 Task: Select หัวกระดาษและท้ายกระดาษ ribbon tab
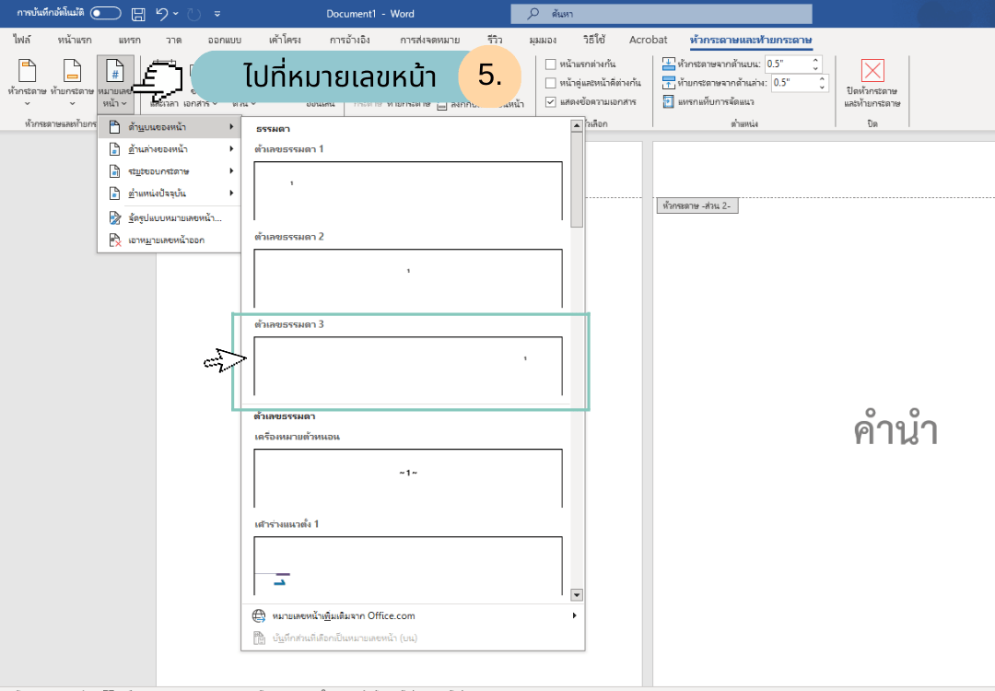pyautogui.click(x=751, y=40)
